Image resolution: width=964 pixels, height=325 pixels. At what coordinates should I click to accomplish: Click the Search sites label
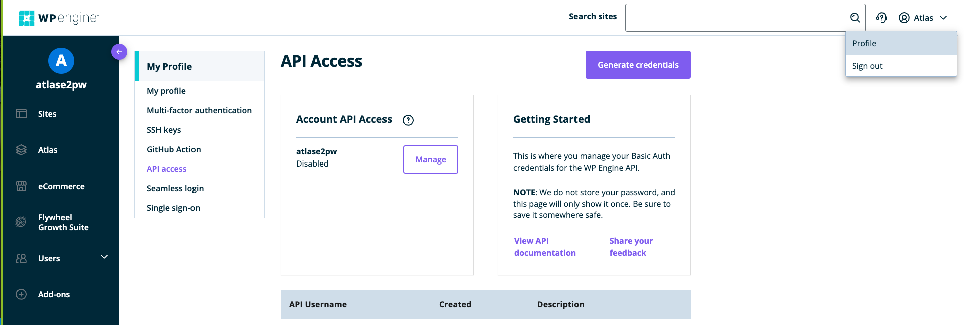point(593,16)
